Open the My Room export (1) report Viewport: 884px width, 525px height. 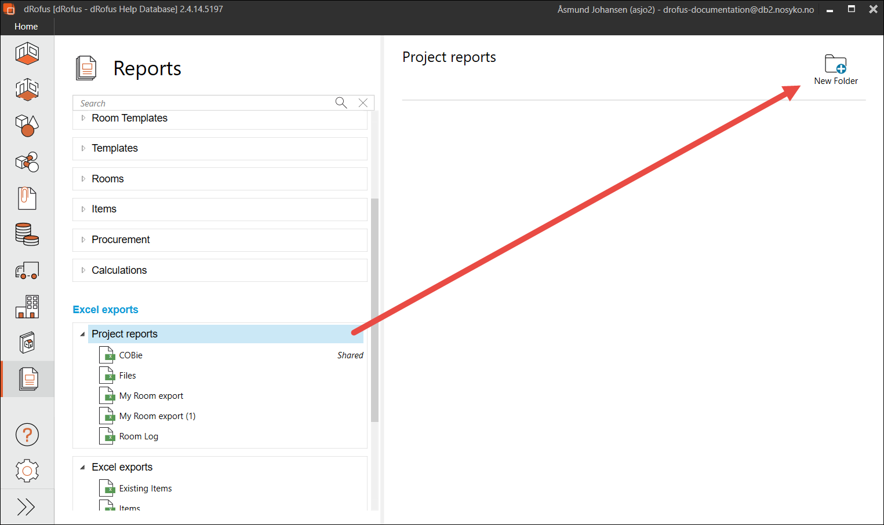coord(158,416)
